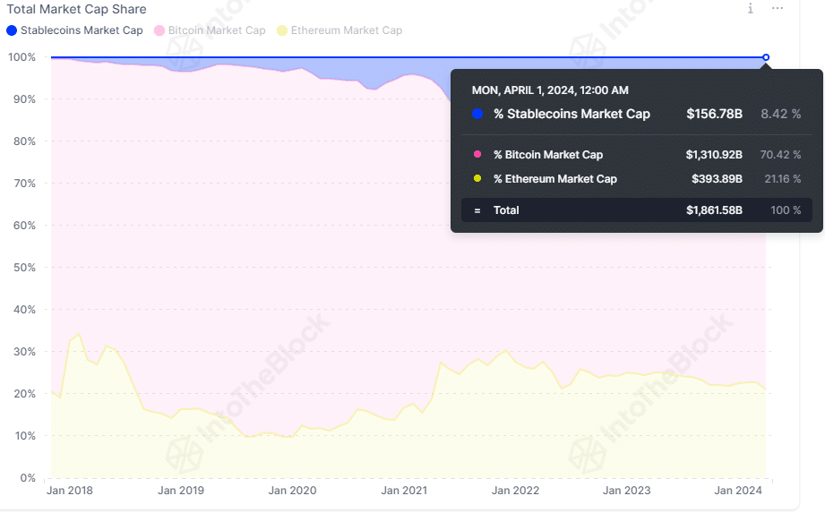The image size is (825, 513).
Task: Click the Jan 2023 axis label
Action: pos(627,491)
